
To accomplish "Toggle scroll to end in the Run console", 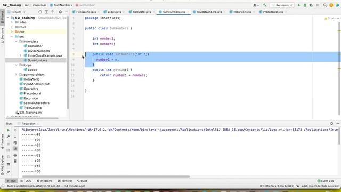I will click(15, 149).
